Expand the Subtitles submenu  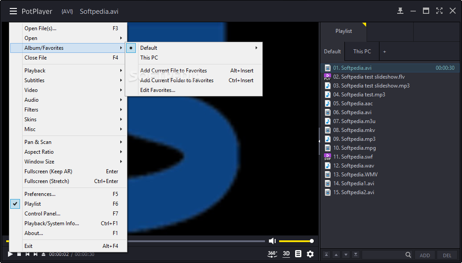click(x=69, y=80)
